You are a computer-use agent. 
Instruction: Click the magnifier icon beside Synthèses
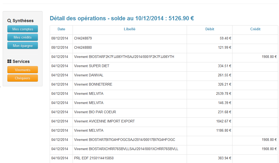click(x=9, y=21)
